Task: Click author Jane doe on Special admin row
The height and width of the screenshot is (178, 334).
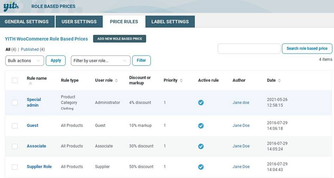Action: (x=241, y=103)
